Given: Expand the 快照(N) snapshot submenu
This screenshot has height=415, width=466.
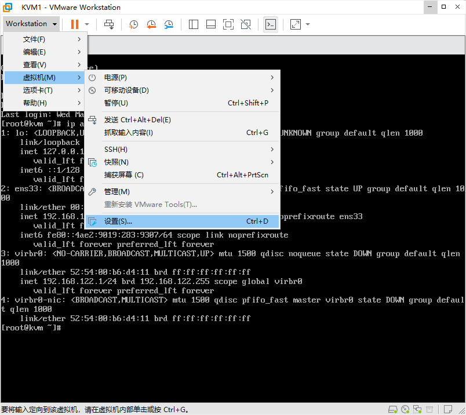Looking at the screenshot, I should (x=183, y=162).
